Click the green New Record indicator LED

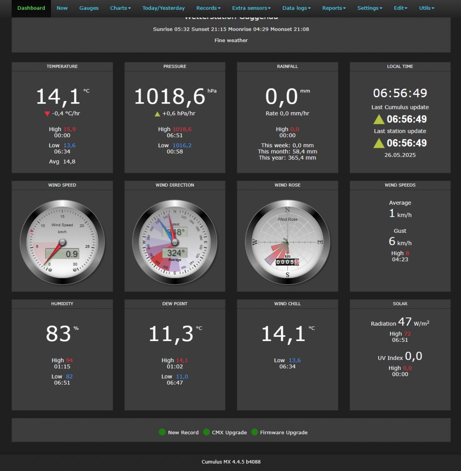162,432
